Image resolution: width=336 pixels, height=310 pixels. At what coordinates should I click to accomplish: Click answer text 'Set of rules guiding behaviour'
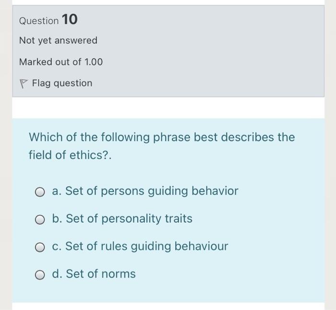pos(146,246)
